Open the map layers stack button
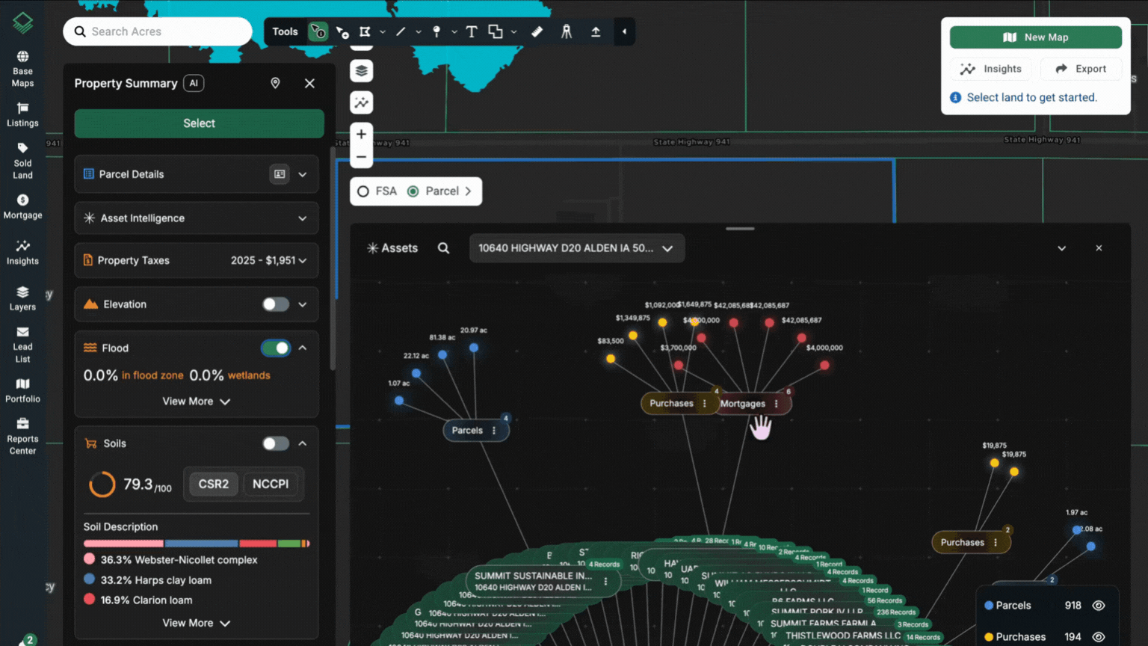 click(361, 71)
